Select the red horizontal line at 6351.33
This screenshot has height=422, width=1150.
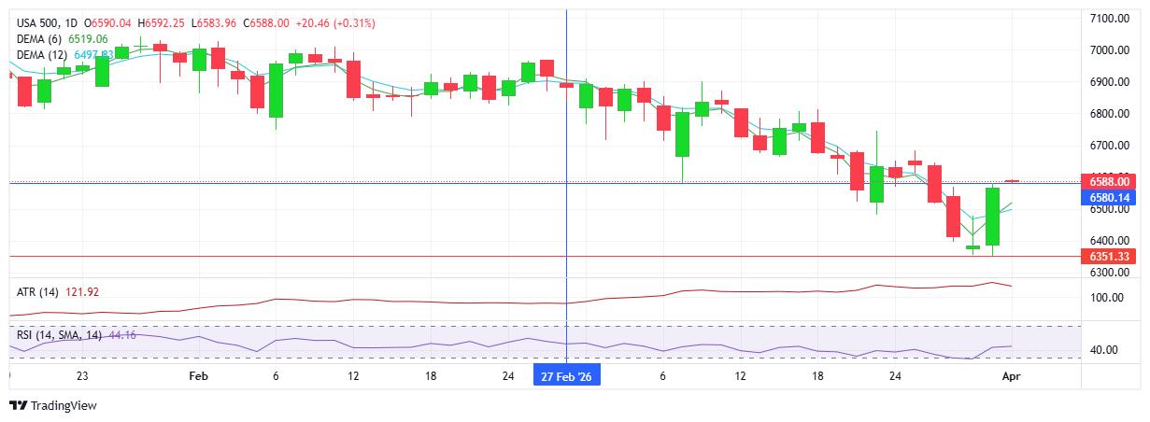(x=467, y=256)
